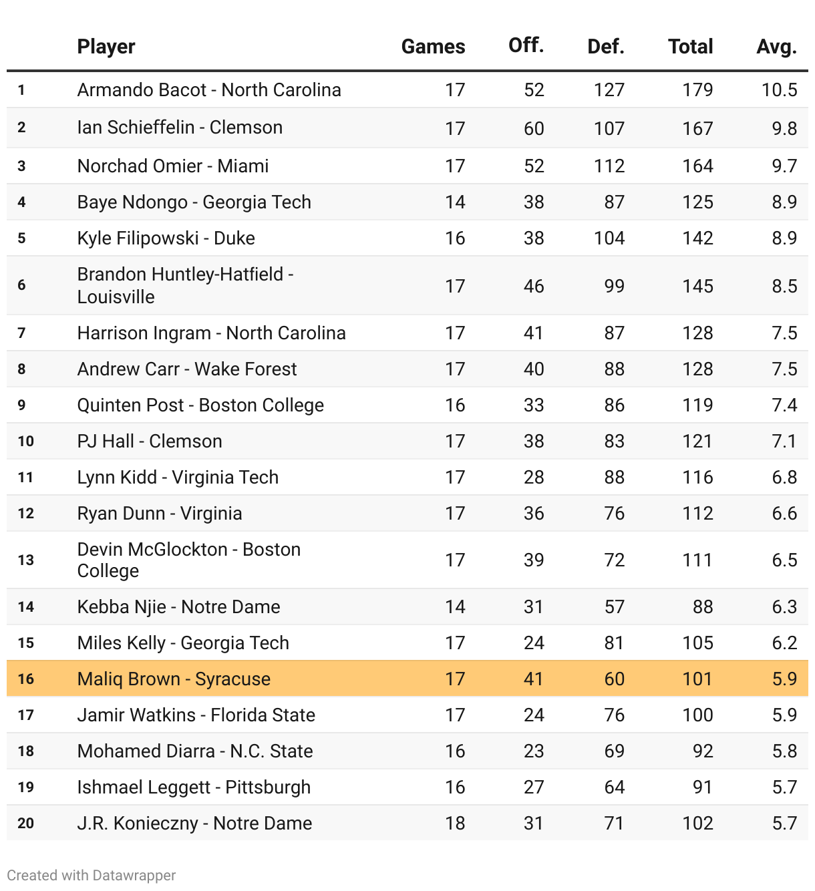Click Brandon Huntley-Hatfield - Louisville cell
The image size is (815, 891).
(185, 285)
